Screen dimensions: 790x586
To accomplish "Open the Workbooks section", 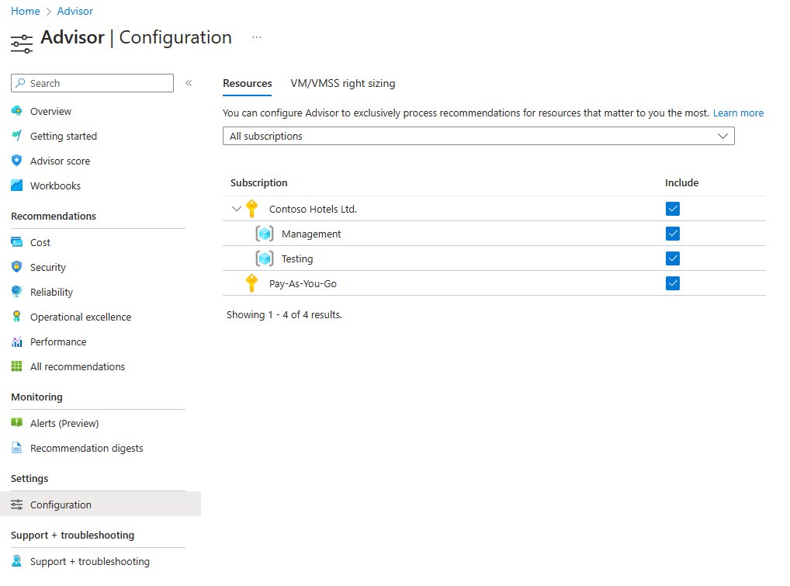I will (x=55, y=186).
